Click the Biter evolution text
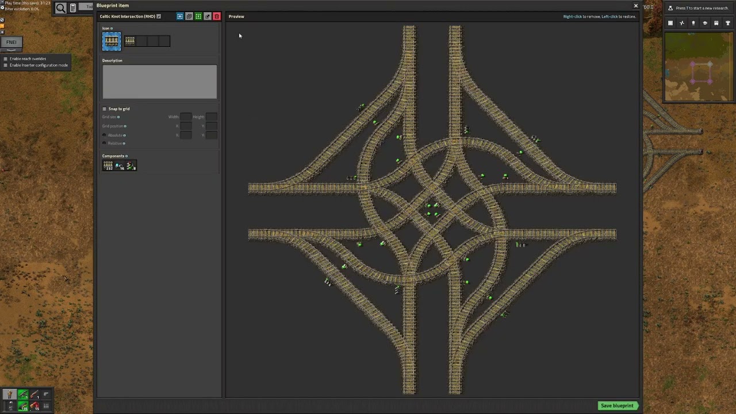Image resolution: width=736 pixels, height=414 pixels. coord(22,9)
